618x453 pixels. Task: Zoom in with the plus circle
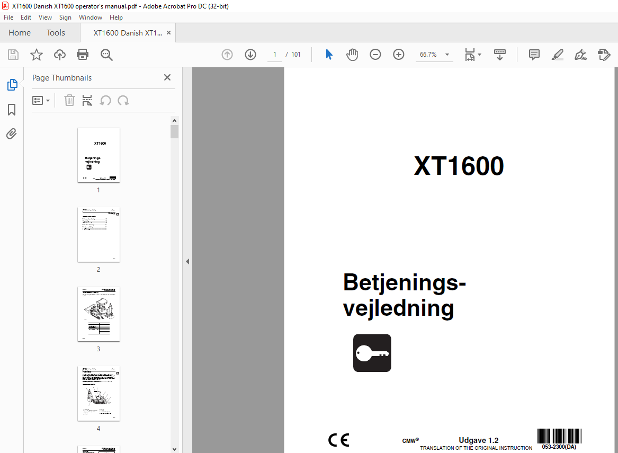398,55
